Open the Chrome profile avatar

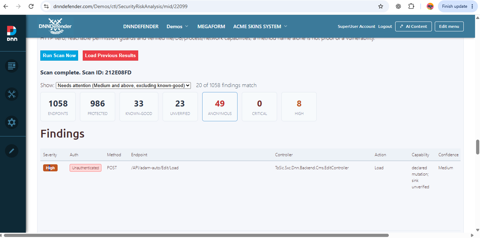[430, 6]
